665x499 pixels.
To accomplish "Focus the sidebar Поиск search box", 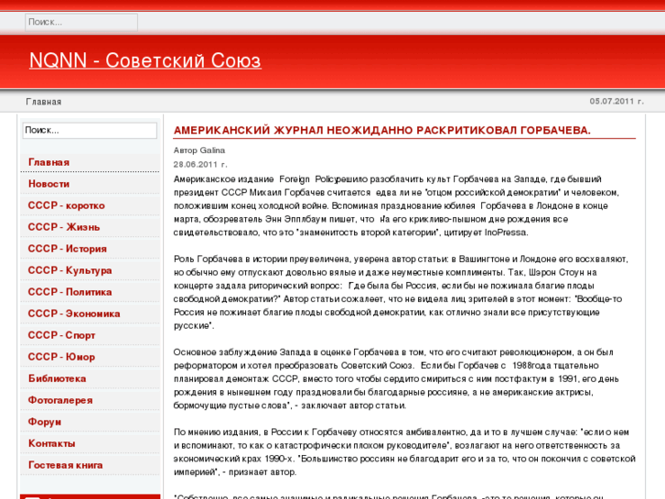I will pos(90,130).
